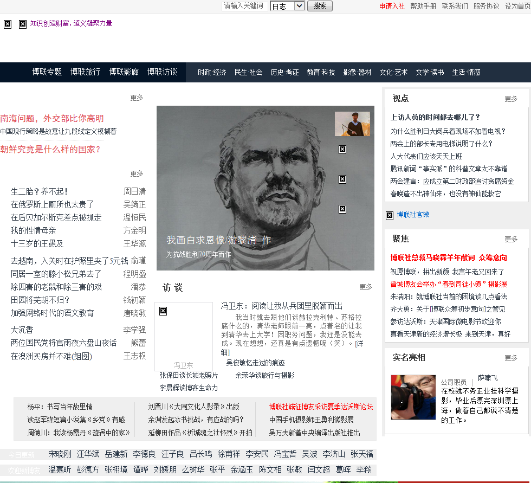Click 更多 in the 视点 panel
Image resolution: width=531 pixels, height=483 pixels.
511,99
